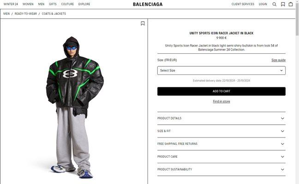299x184 pixels.
Task: Expand the Product Details section
Action: [x=221, y=118]
